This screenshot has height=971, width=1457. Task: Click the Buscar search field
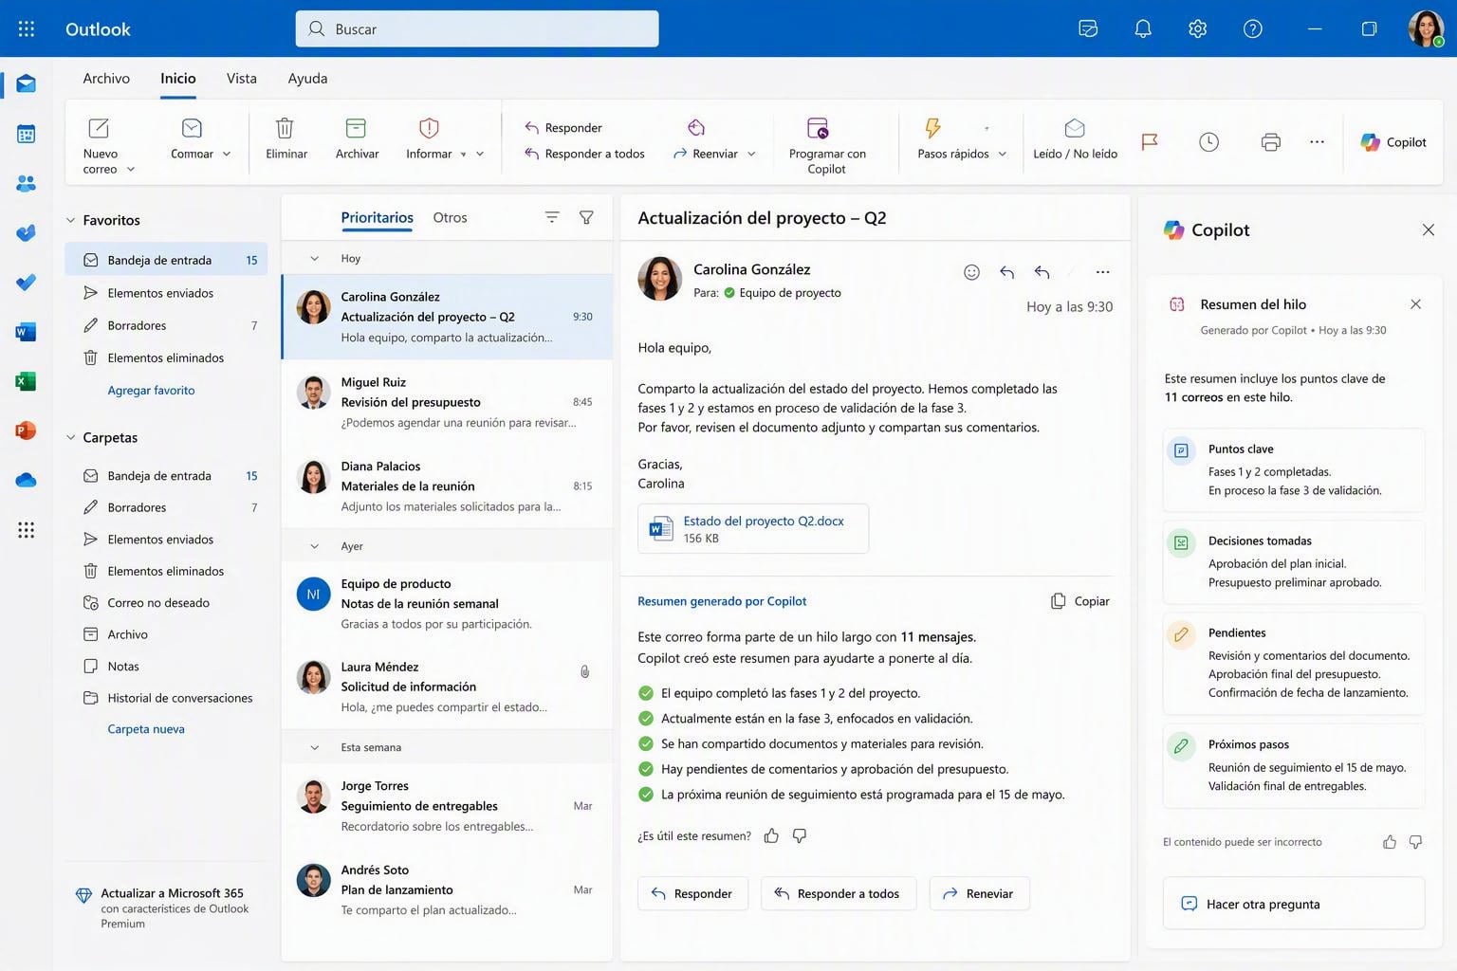point(477,28)
